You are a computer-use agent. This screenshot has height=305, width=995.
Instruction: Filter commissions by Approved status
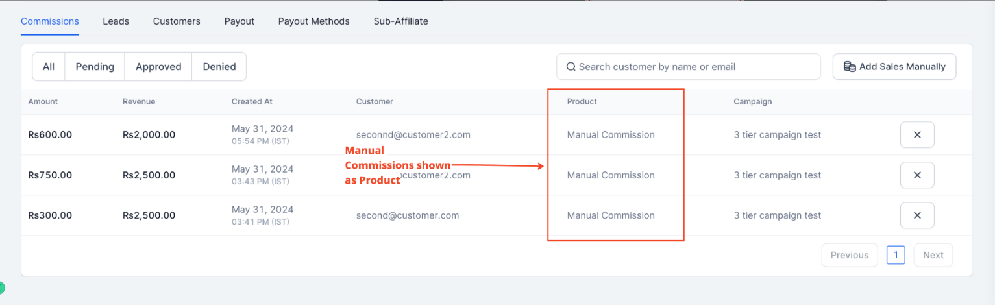coord(158,67)
